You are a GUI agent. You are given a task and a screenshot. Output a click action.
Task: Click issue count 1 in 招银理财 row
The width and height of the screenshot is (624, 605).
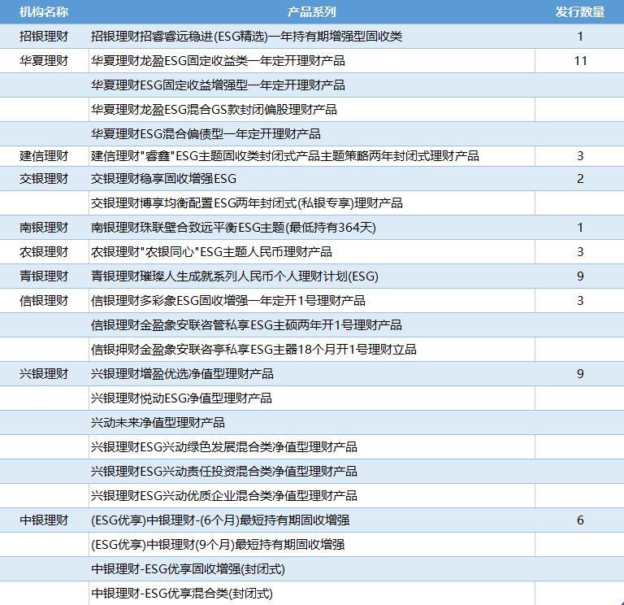580,37
